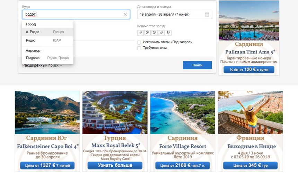Select 2-star hotel rating
This screenshot has height=173, width=298.
(147, 33)
